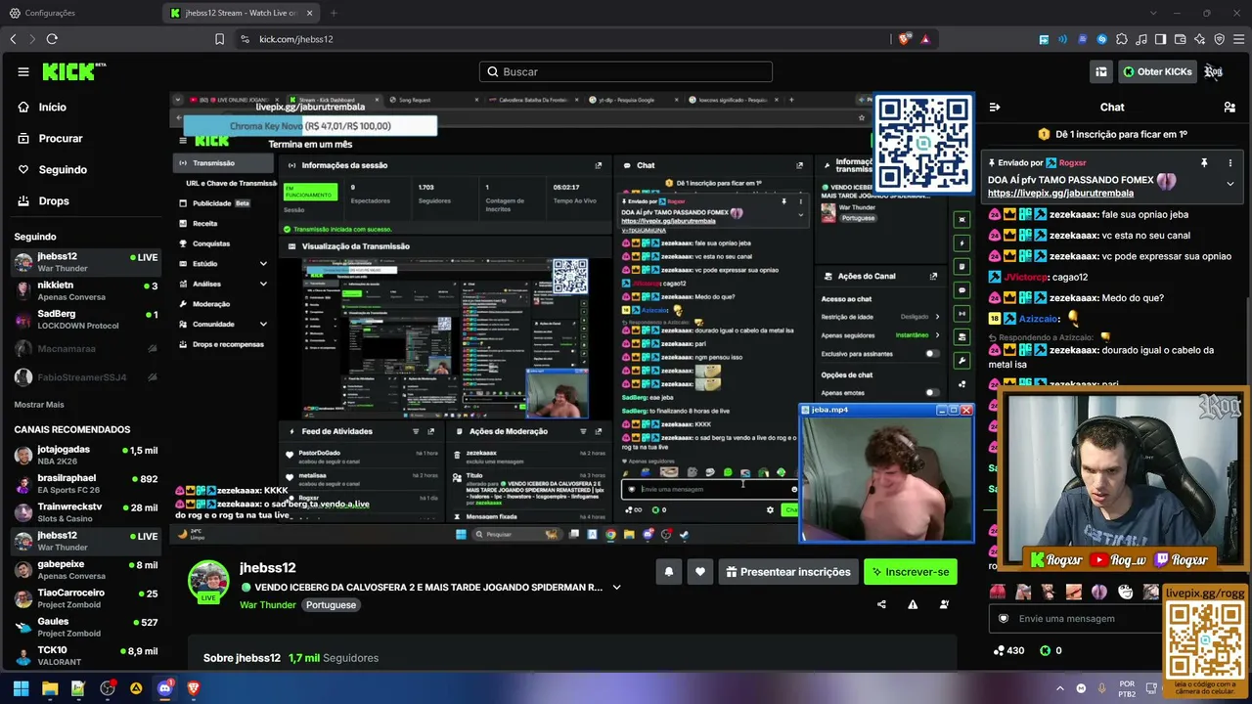Open the War Thunder category link
The image size is (1252, 704).
(268, 605)
